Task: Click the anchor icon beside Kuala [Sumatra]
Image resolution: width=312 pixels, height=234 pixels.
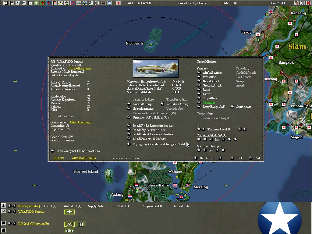Action: point(3,206)
